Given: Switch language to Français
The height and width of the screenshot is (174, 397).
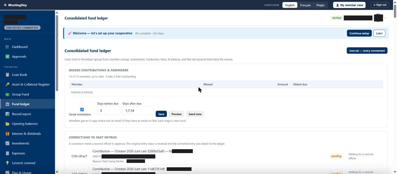Looking at the screenshot, I should 305,5.
